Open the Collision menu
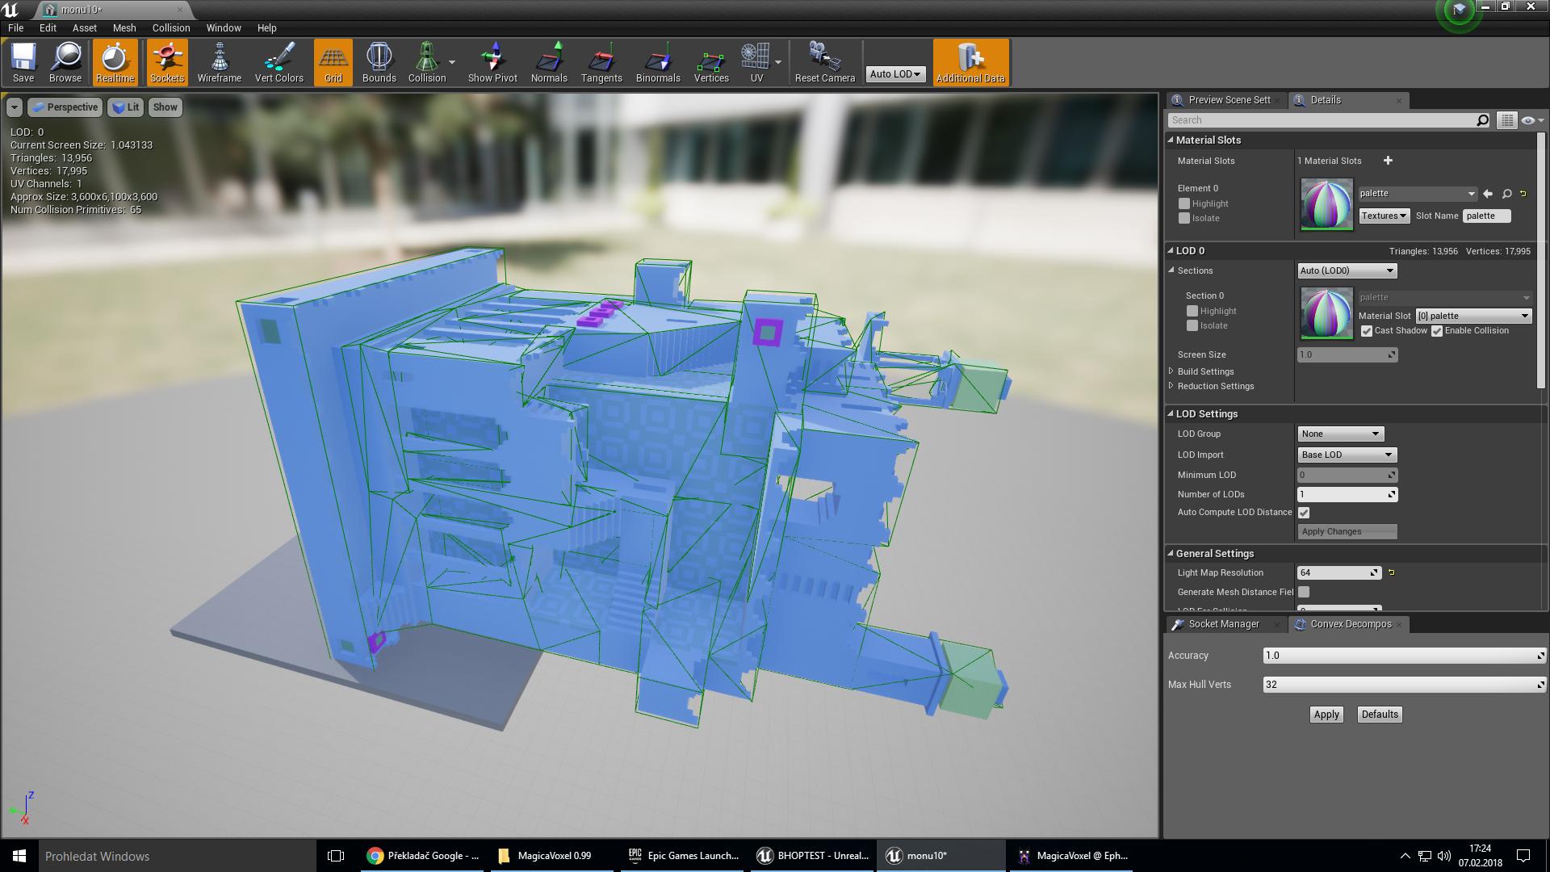The width and height of the screenshot is (1550, 872). [171, 27]
